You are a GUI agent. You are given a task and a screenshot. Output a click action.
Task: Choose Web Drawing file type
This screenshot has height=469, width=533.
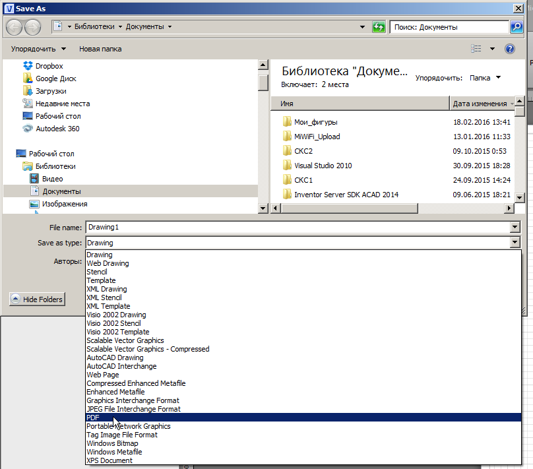click(303, 263)
